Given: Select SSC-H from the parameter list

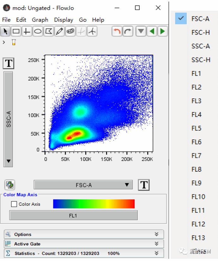Looking at the screenshot, I should click(201, 60).
